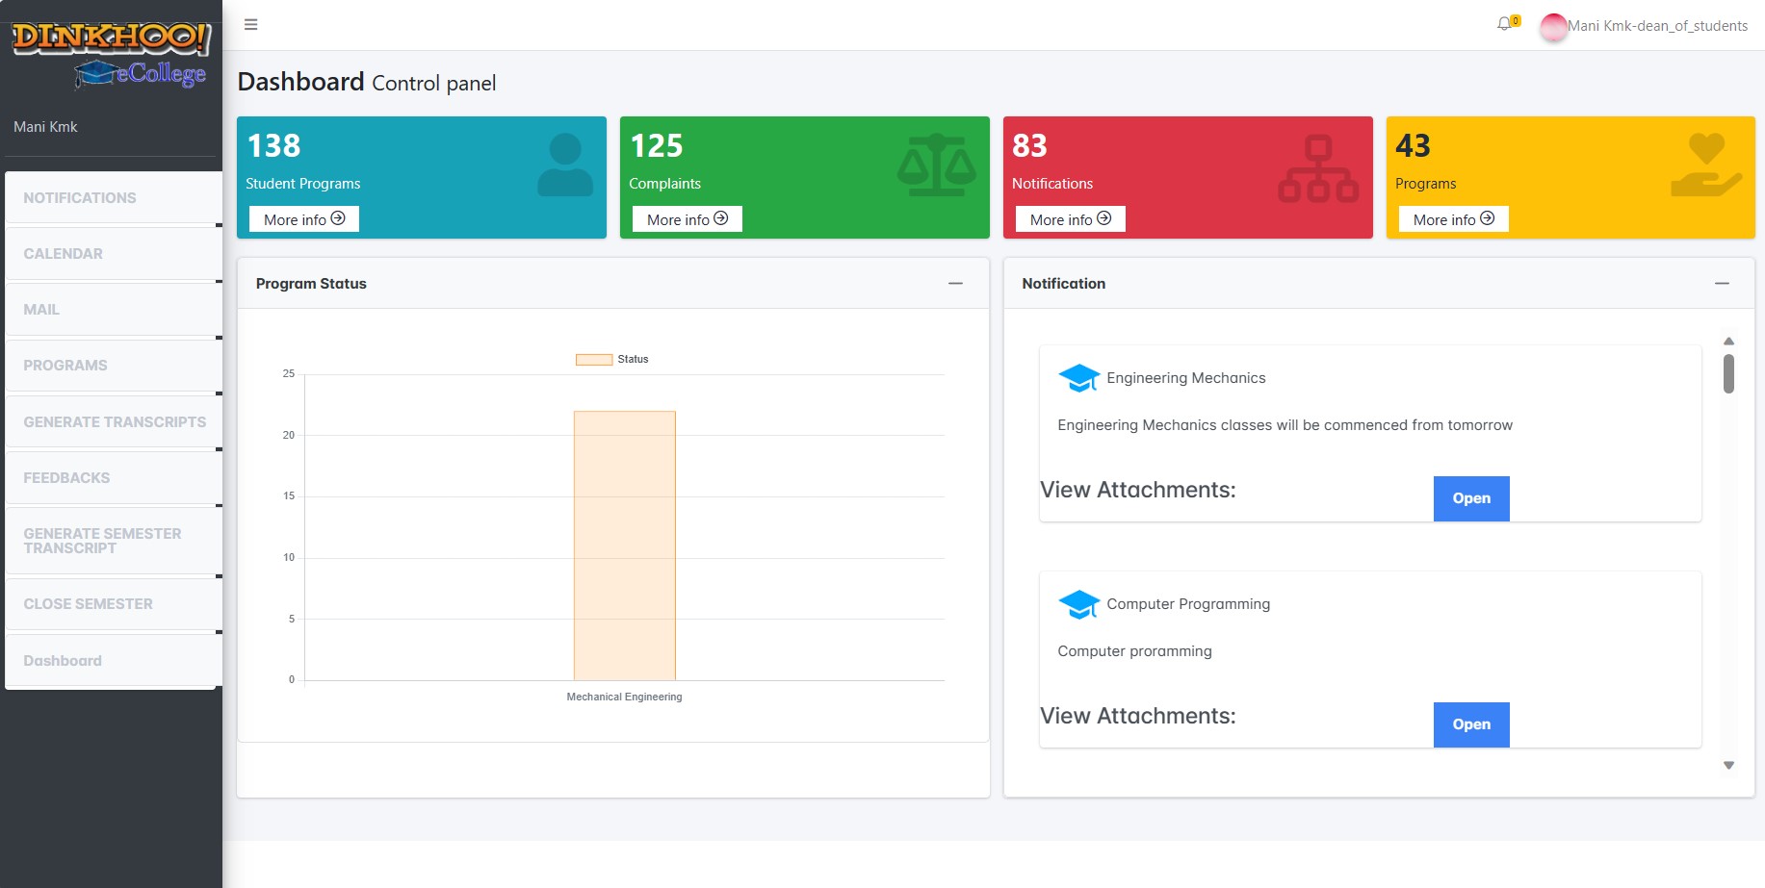Click the Computer Programming notification title
1765x888 pixels.
tap(1188, 604)
